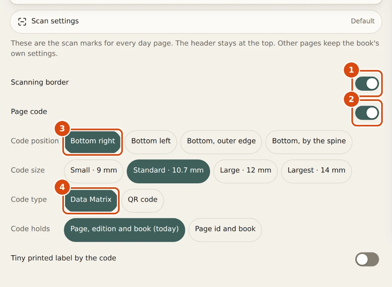Screen dimensions: 392x287
Task: Choose Page, edition and book (today)
Action: (125, 230)
